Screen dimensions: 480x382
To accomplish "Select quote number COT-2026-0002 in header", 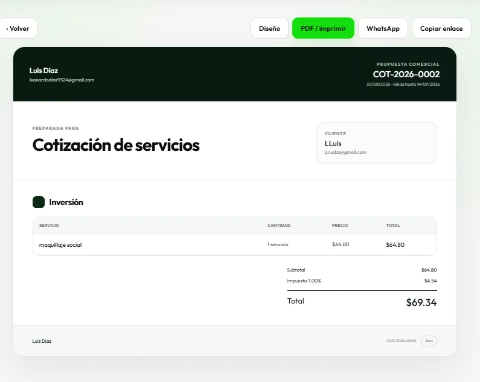I will click(x=406, y=74).
